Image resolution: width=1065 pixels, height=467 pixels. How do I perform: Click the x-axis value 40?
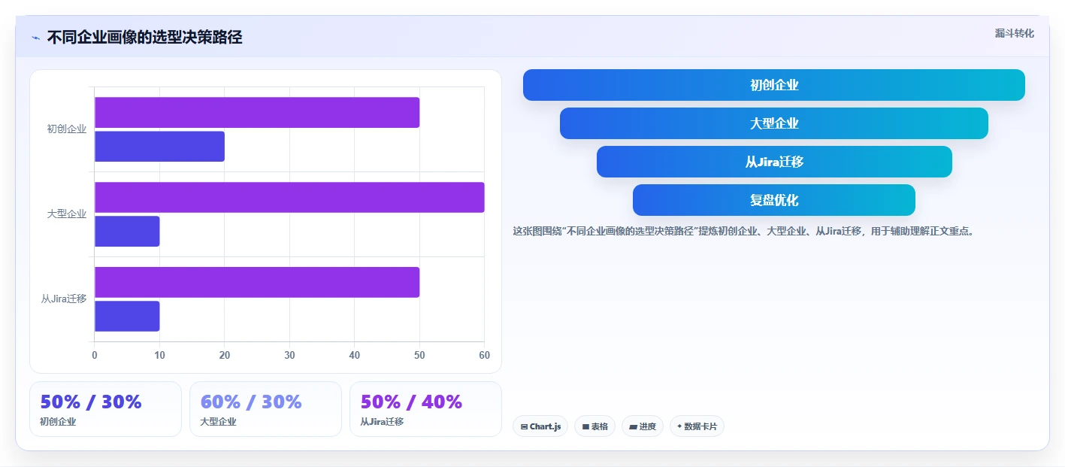pyautogui.click(x=355, y=355)
